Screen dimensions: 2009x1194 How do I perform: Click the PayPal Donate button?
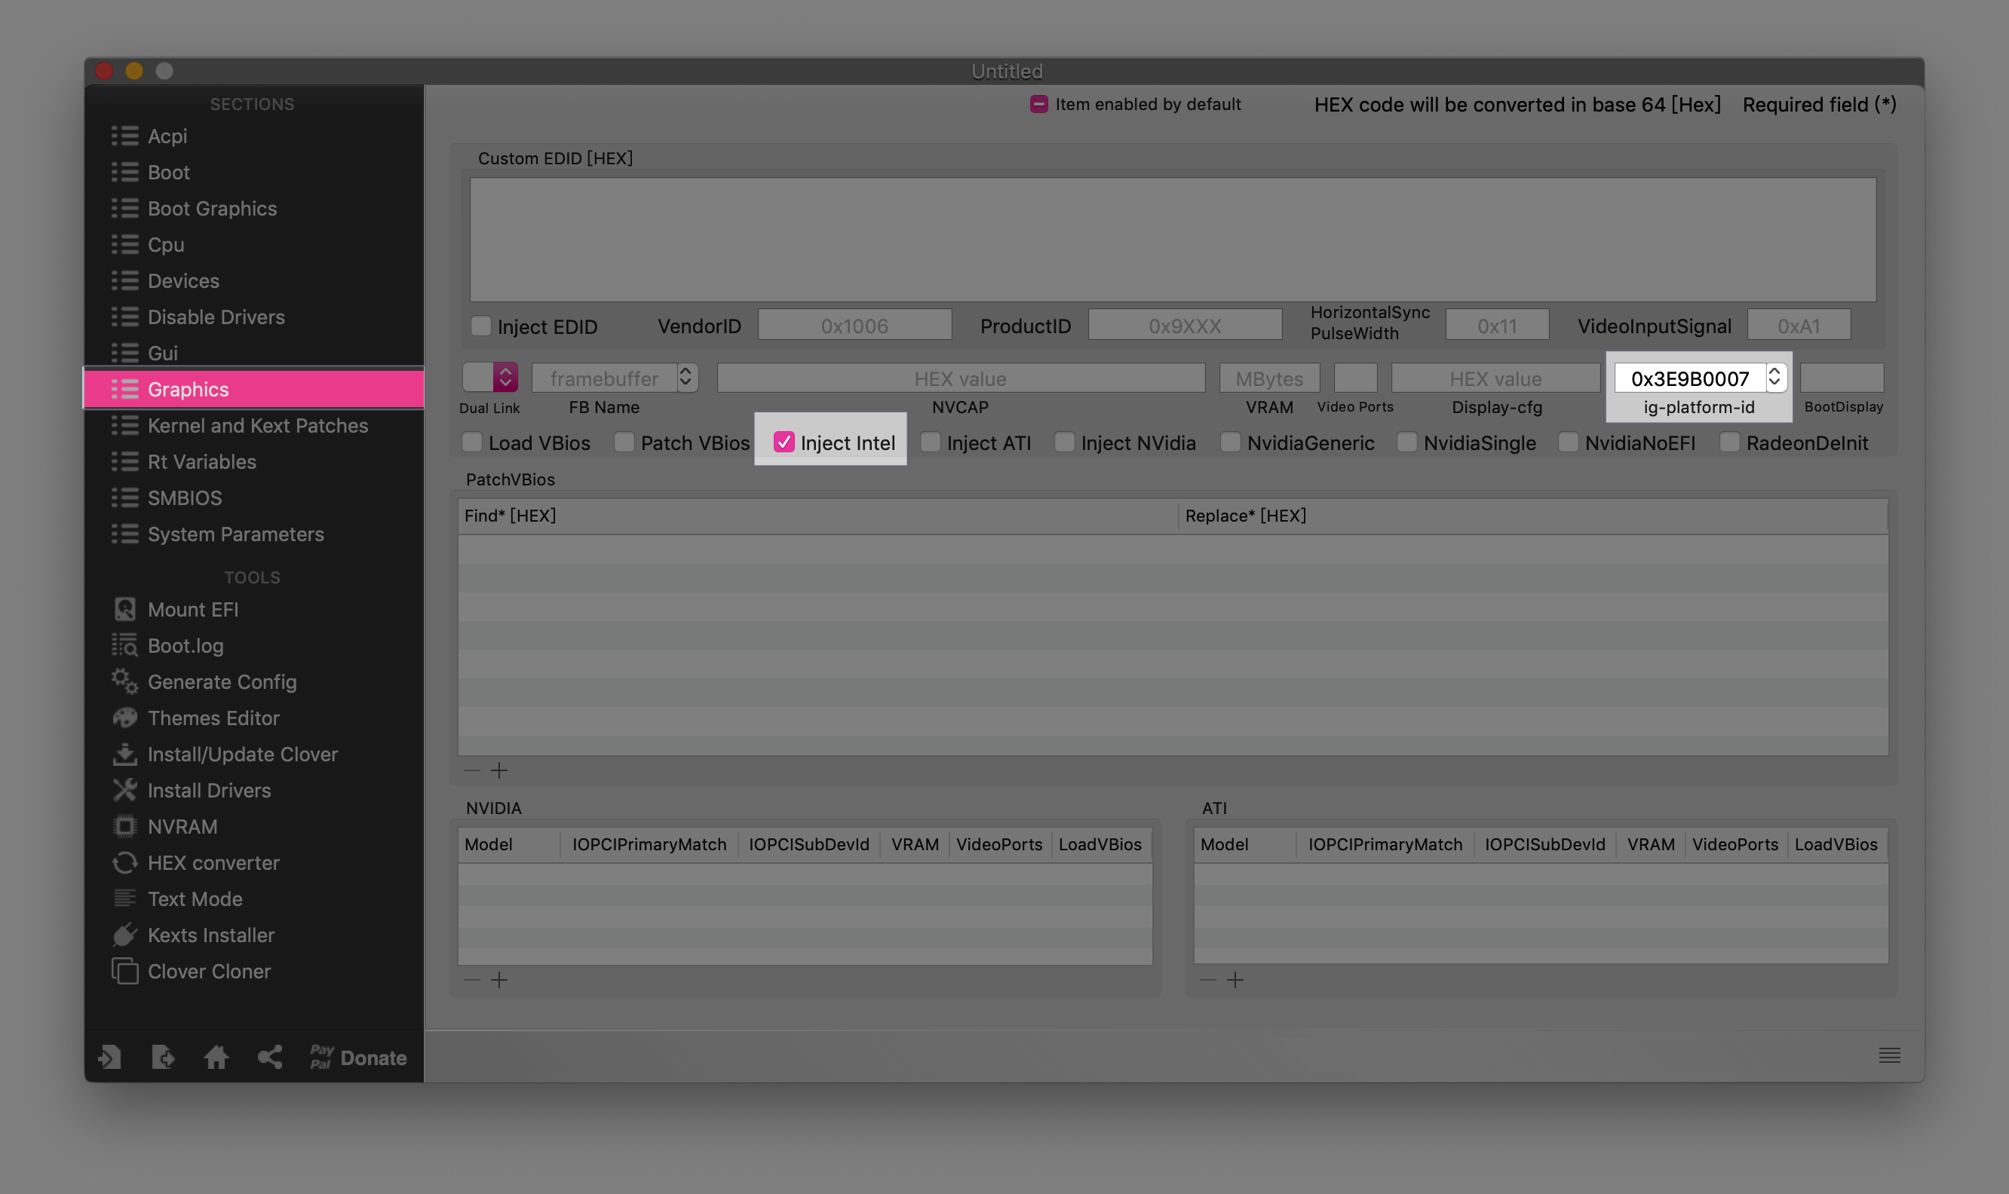pyautogui.click(x=359, y=1058)
